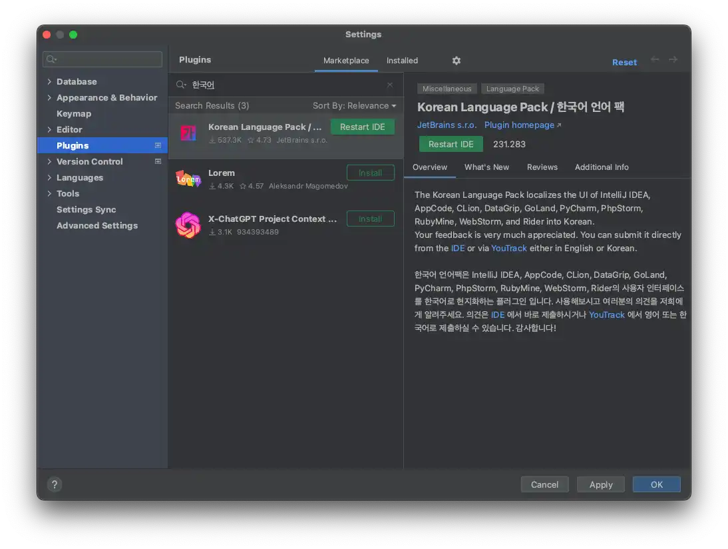The width and height of the screenshot is (728, 549).
Task: Click the Korean Language Pack plugin icon
Action: (x=188, y=134)
